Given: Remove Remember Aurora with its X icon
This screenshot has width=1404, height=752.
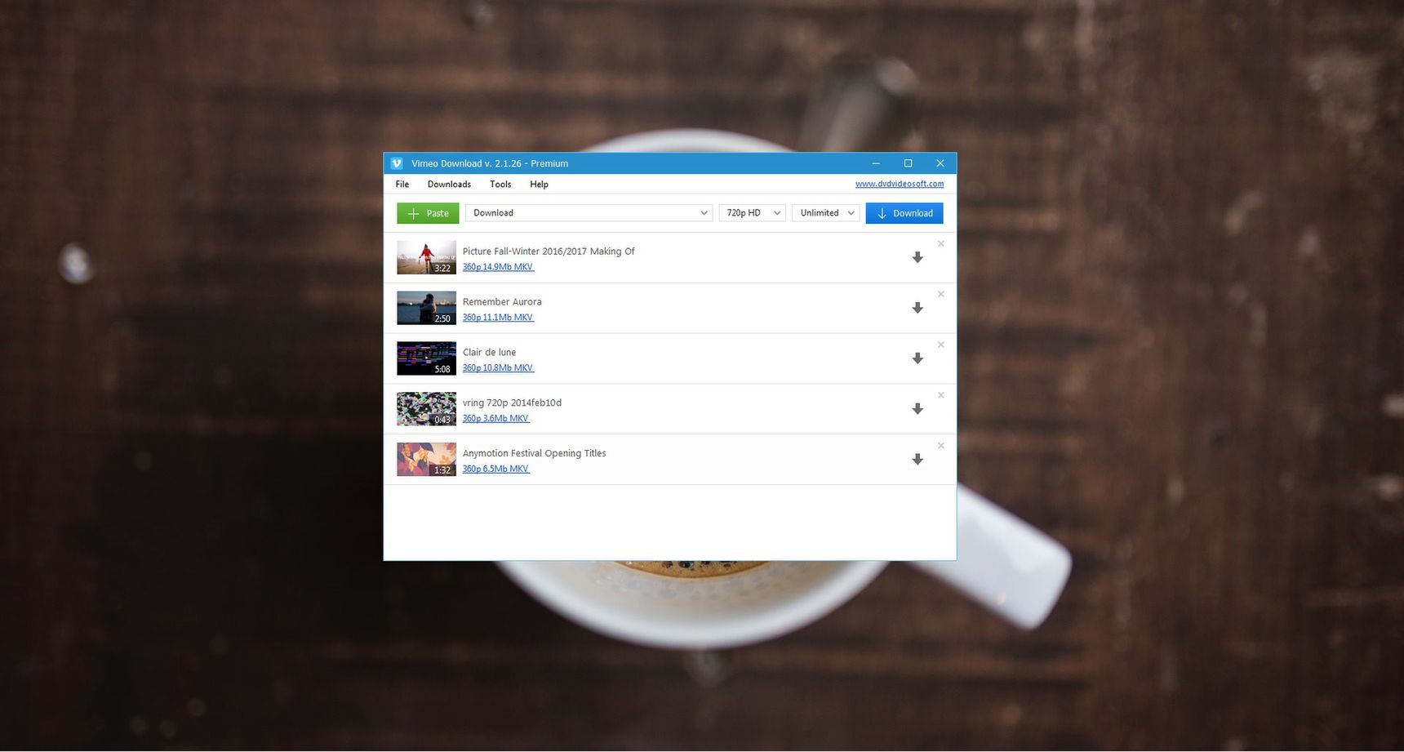Looking at the screenshot, I should click(x=941, y=294).
